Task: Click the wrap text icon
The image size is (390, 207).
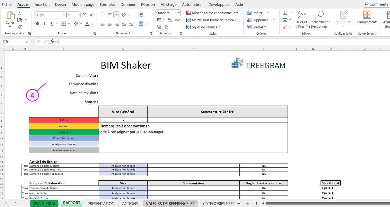Action: 141,15
